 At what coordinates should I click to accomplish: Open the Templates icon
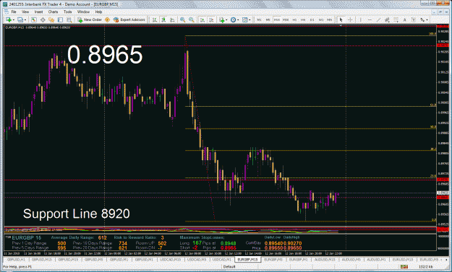pyautogui.click(x=245, y=19)
